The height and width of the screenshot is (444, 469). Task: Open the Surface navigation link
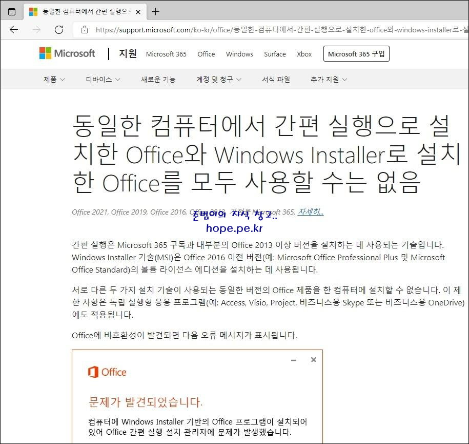pyautogui.click(x=275, y=54)
